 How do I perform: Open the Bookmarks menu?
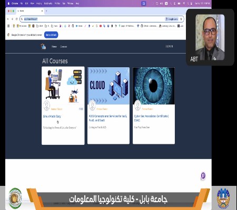click(x=48, y=3)
